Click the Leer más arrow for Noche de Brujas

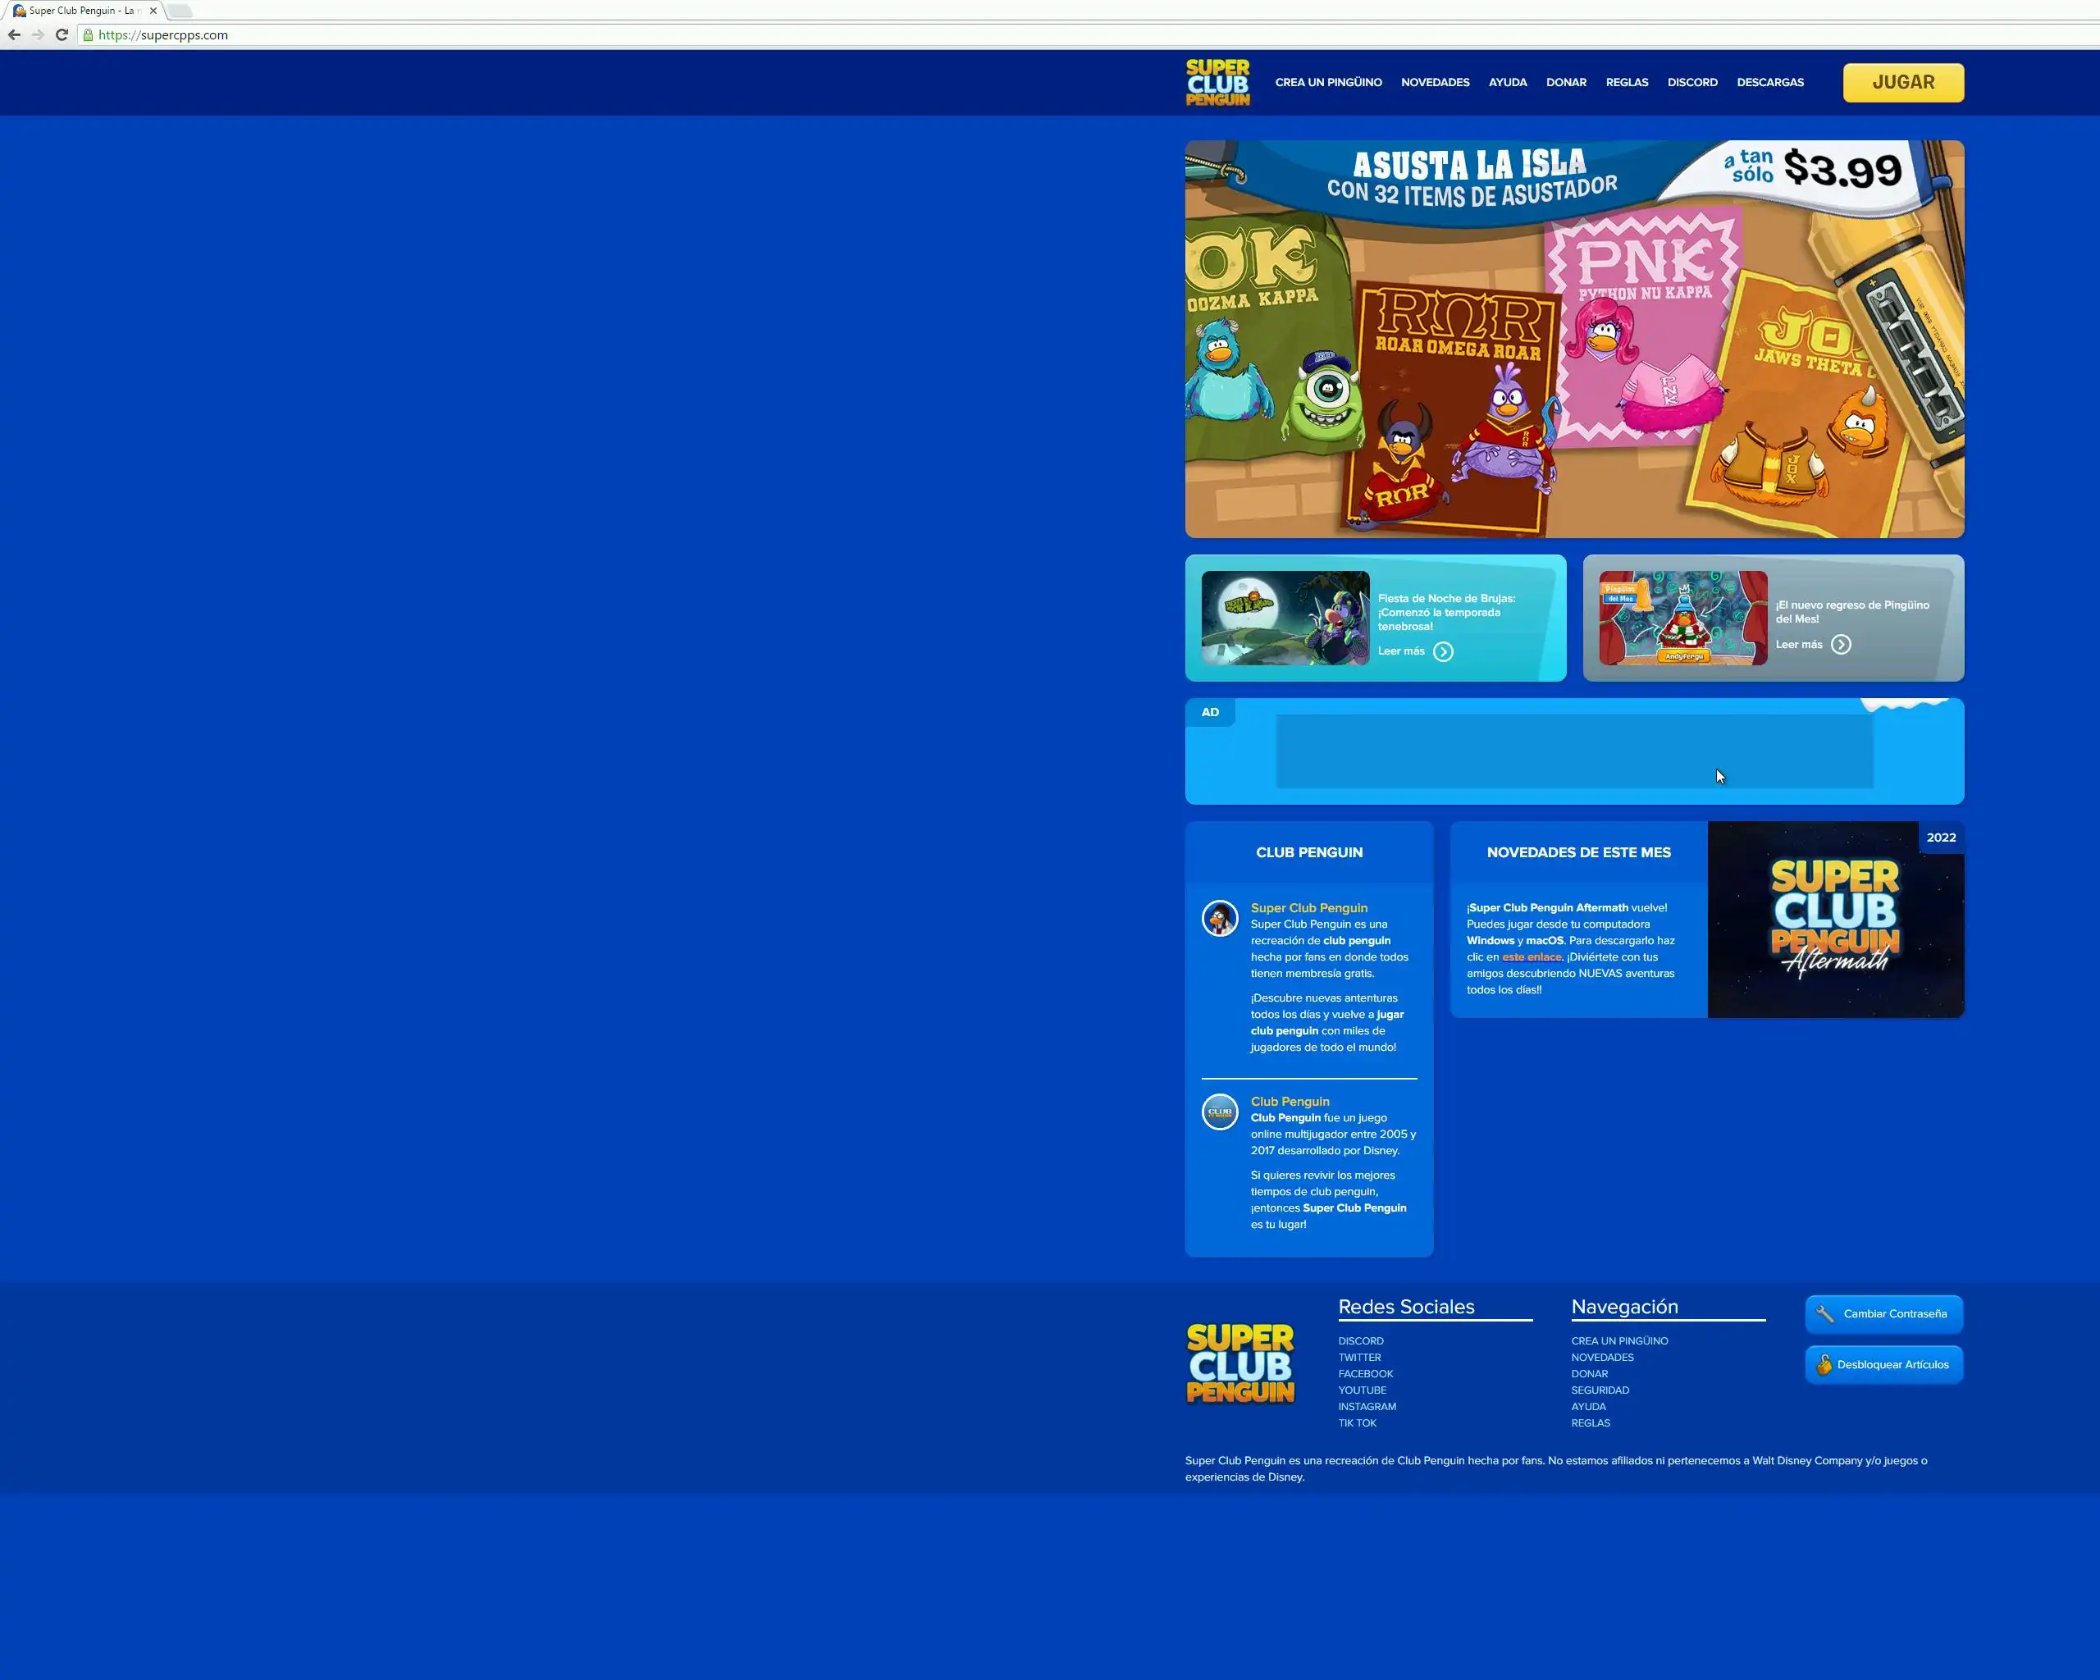[1443, 651]
